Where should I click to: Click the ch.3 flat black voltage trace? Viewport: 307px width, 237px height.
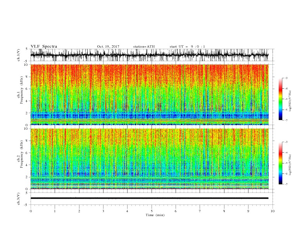(149, 198)
